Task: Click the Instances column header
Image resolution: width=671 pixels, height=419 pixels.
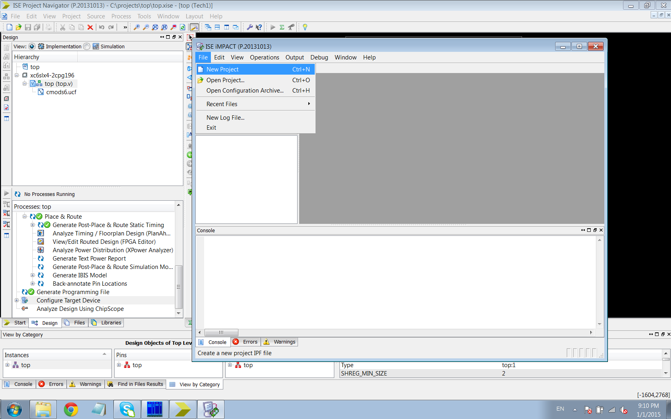Action: point(57,355)
